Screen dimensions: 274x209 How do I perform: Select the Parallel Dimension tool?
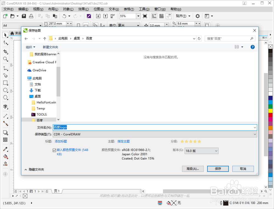click(x=5, y=116)
